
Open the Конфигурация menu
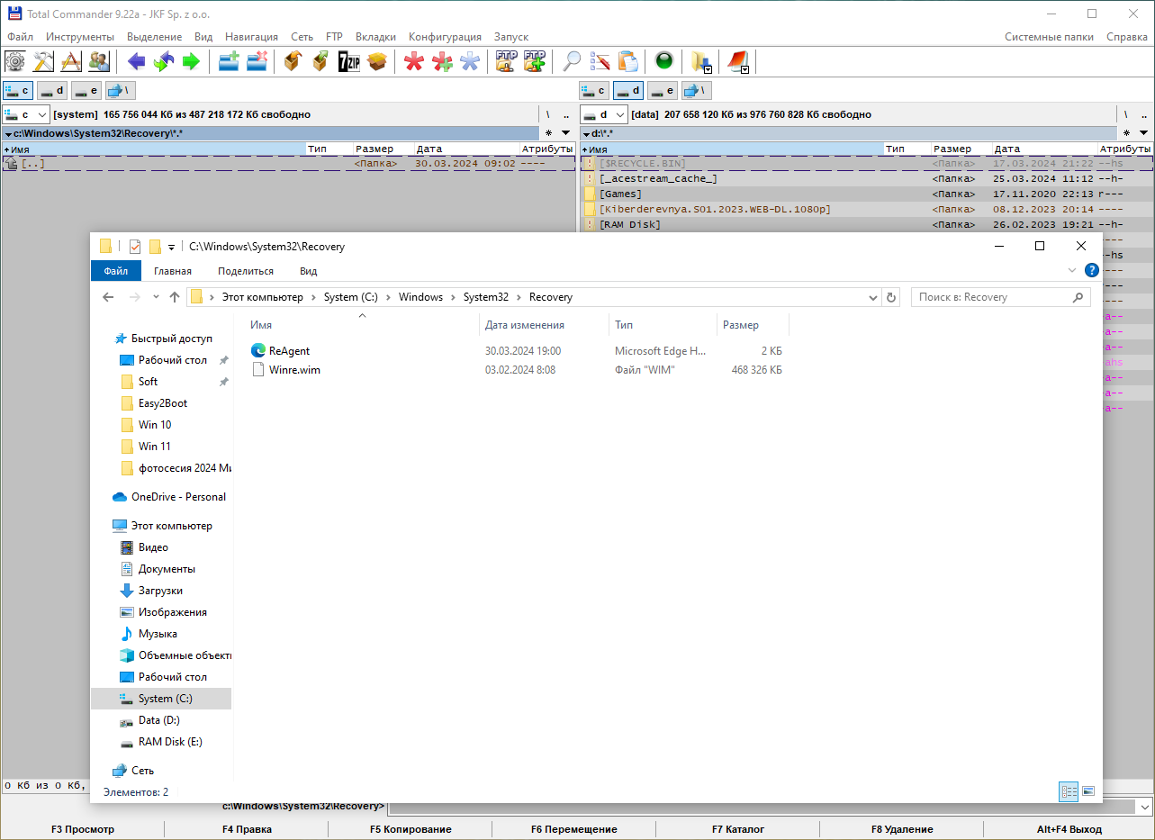pyautogui.click(x=445, y=37)
